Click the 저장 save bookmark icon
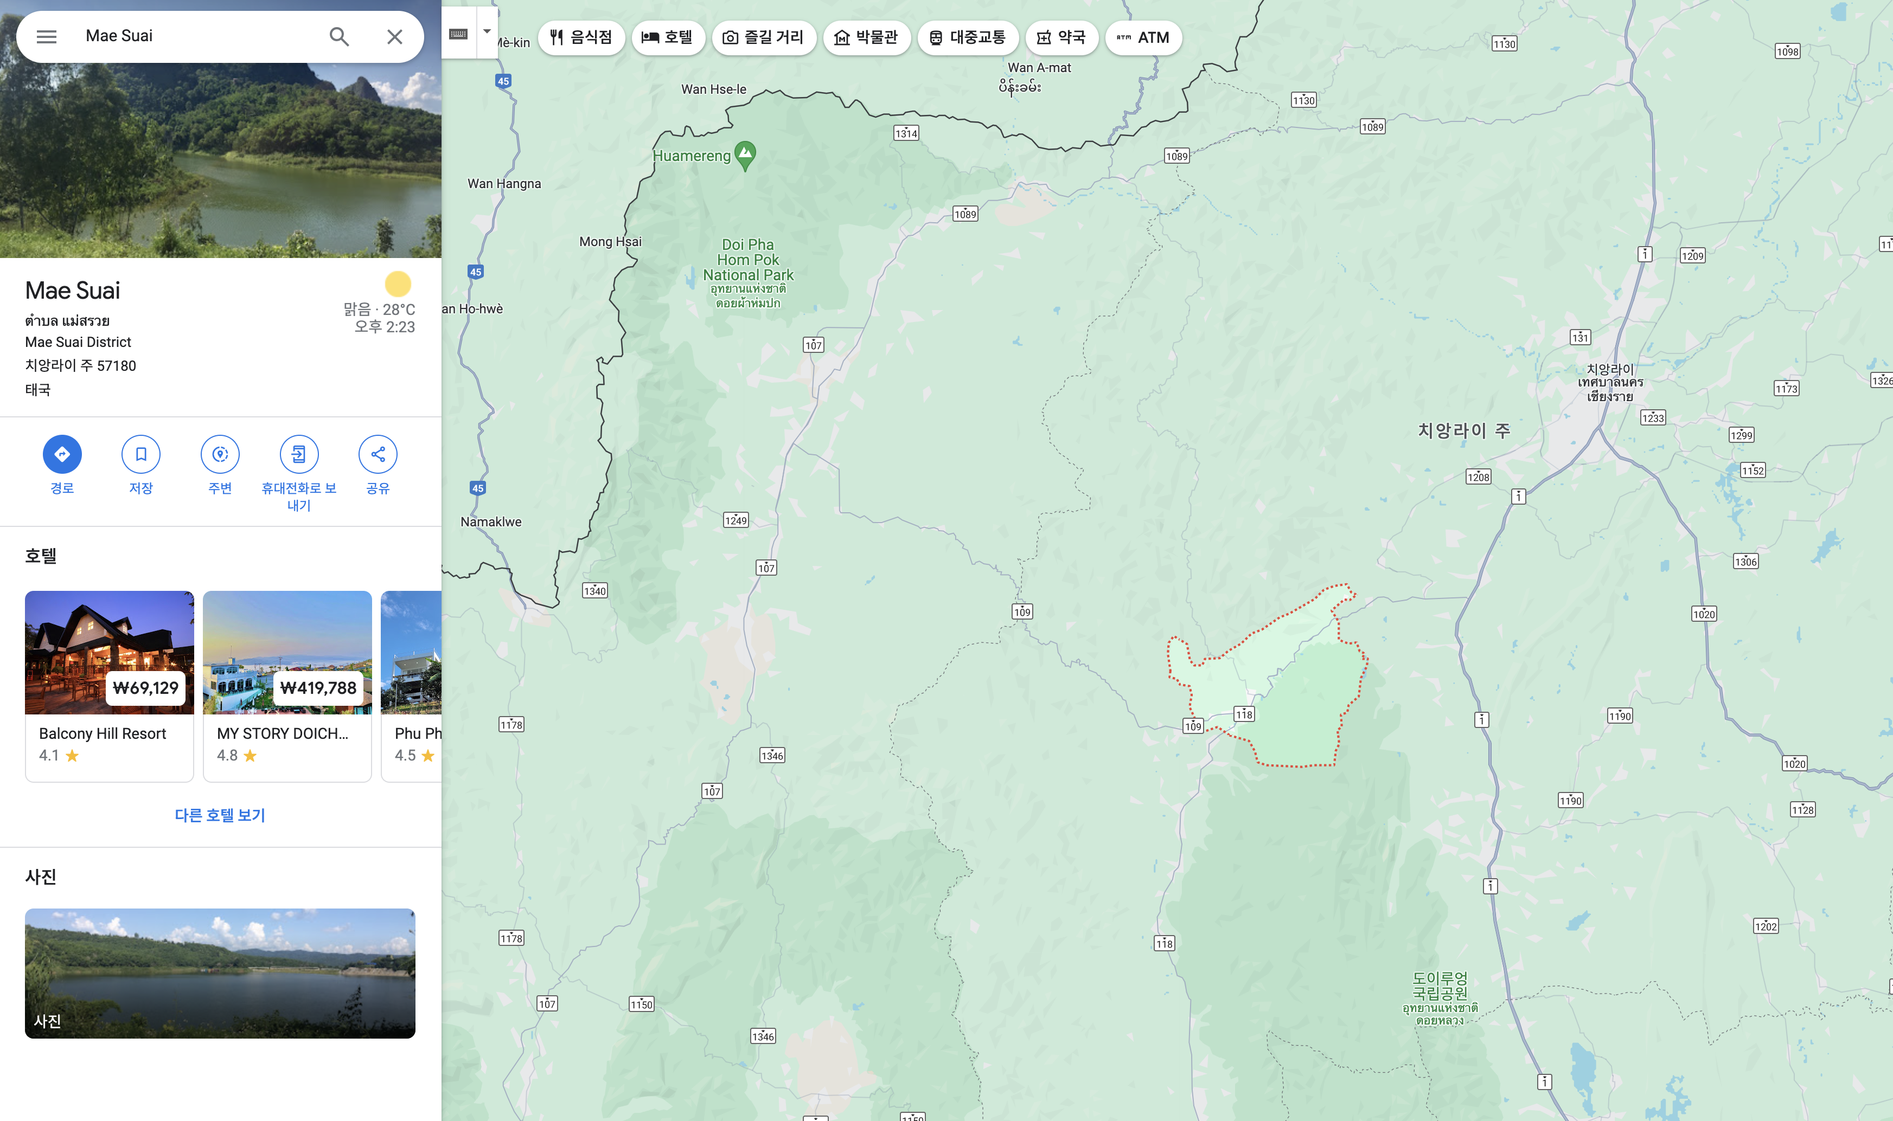This screenshot has width=1893, height=1121. point(140,454)
